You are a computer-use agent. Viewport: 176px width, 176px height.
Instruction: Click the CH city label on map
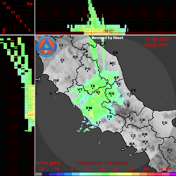pos(130,94)
